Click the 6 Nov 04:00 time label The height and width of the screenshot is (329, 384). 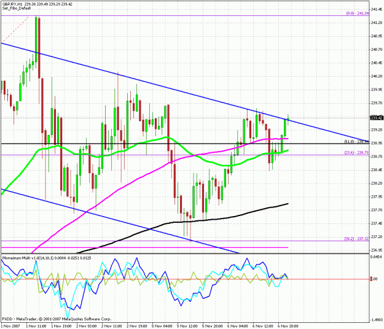click(x=238, y=326)
